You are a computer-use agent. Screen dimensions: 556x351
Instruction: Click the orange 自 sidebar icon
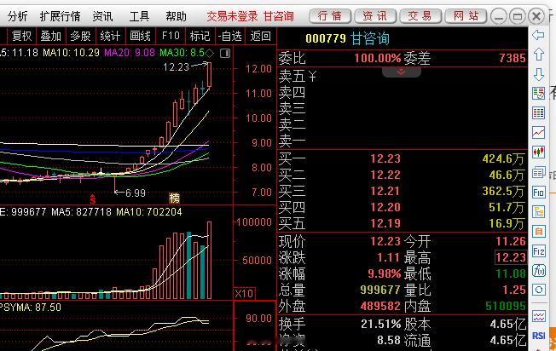pos(539,232)
